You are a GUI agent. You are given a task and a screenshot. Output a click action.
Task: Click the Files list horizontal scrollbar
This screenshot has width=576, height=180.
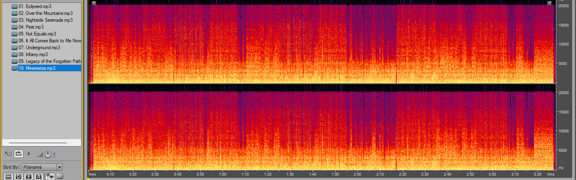coord(38,143)
